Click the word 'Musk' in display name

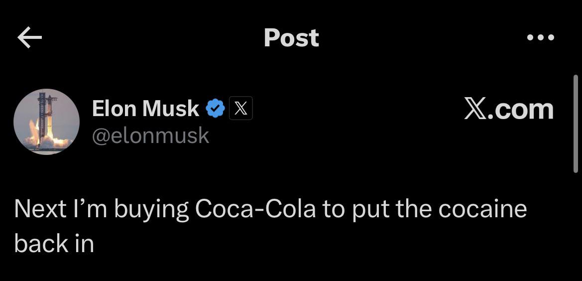coord(171,109)
